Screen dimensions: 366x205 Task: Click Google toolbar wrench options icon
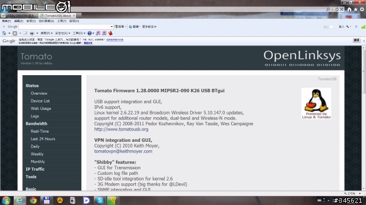point(348,27)
